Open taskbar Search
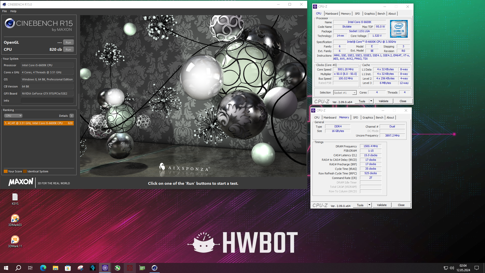The width and height of the screenshot is (485, 273). (x=18, y=268)
